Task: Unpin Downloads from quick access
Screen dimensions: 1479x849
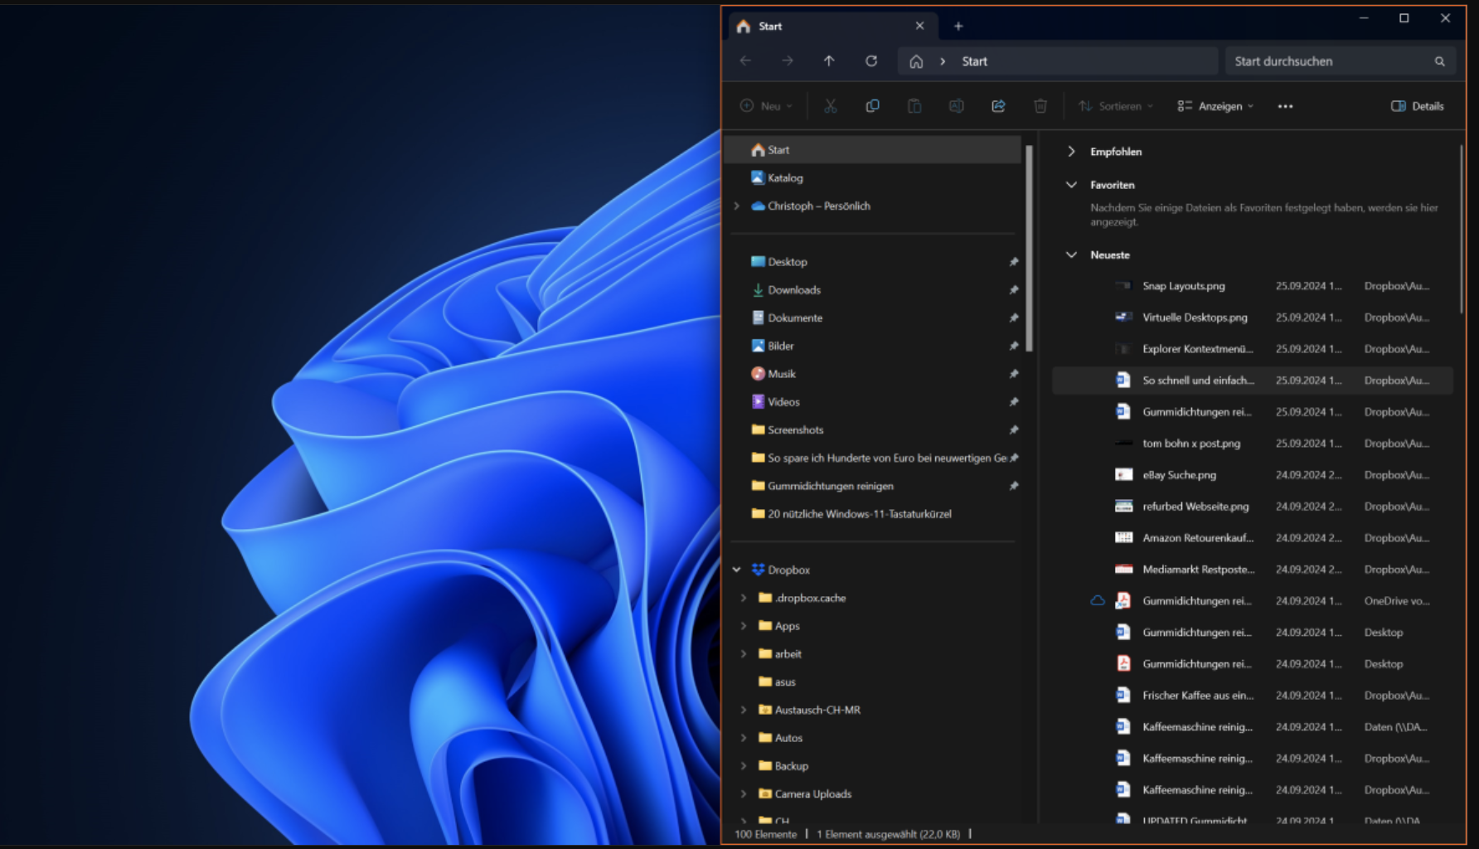Action: pos(1013,289)
